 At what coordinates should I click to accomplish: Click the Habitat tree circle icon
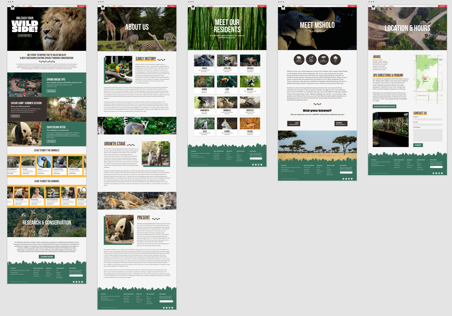point(323,59)
